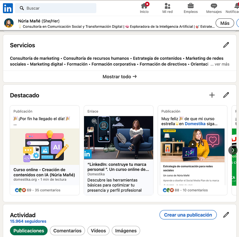The height and width of the screenshot is (237, 239).
Task: Edit Actividad settings with the pencil icon
Action: click(226, 215)
